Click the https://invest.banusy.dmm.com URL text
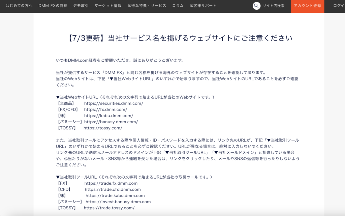Screen dimensions: 345x216 click(118, 202)
